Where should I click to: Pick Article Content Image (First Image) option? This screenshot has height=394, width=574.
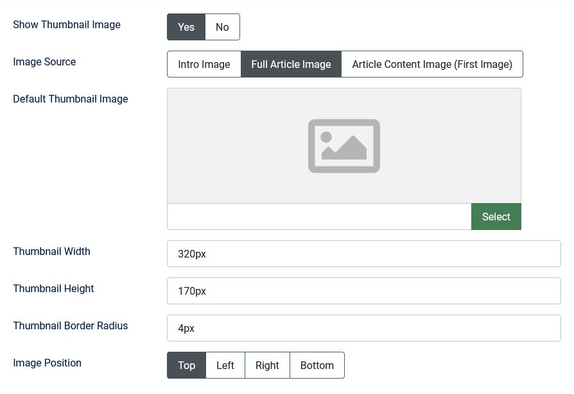(x=431, y=64)
